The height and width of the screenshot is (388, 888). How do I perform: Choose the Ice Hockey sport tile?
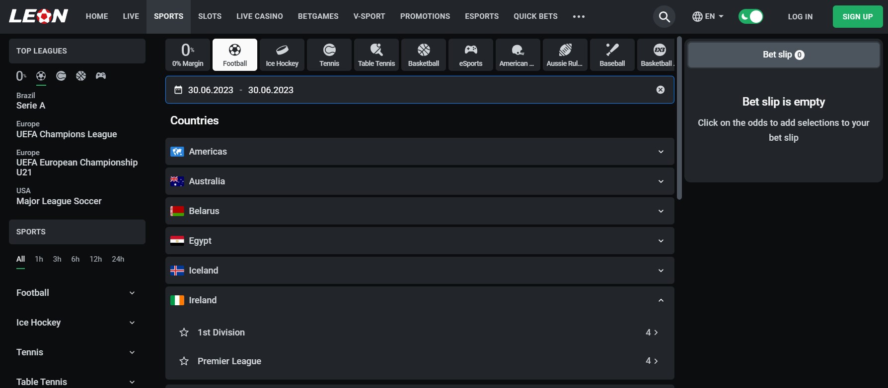click(x=282, y=55)
